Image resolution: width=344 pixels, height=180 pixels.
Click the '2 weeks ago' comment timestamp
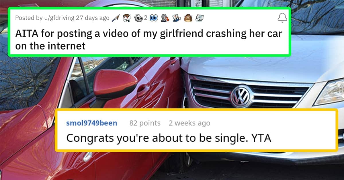[x=189, y=123]
